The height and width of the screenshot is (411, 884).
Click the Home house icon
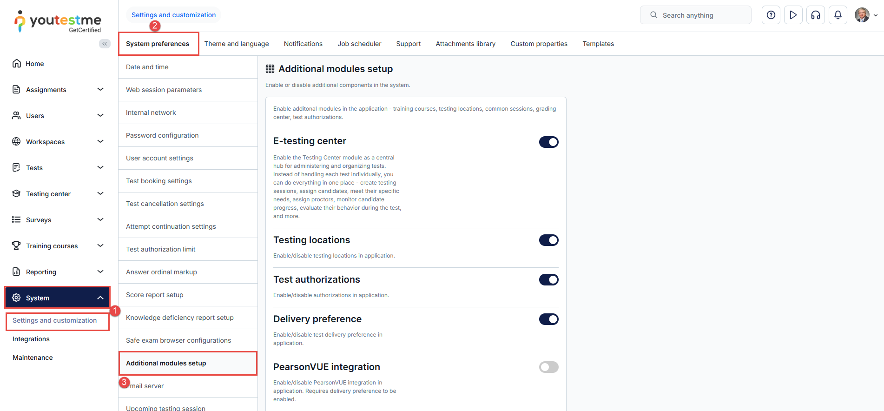(17, 63)
